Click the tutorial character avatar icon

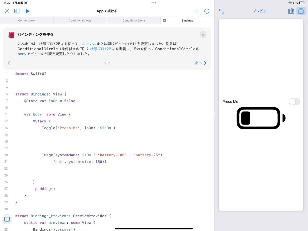[x=12, y=35]
